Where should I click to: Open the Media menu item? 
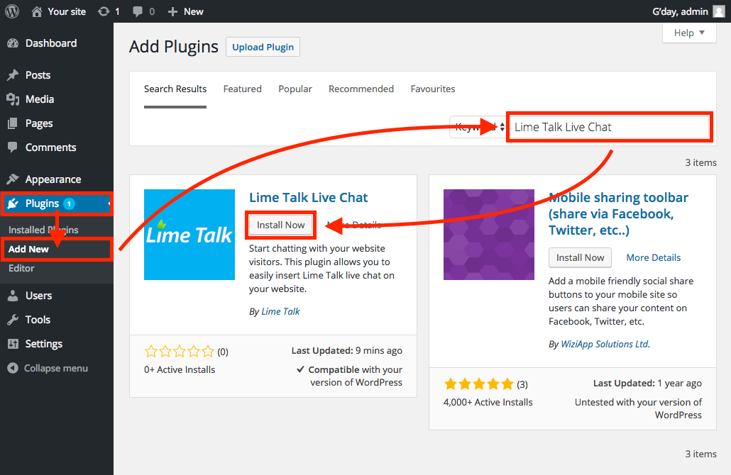pos(40,99)
